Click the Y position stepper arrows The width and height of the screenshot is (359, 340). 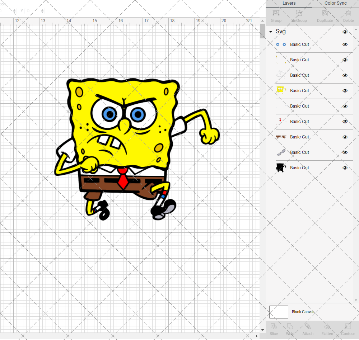(x=42, y=11)
